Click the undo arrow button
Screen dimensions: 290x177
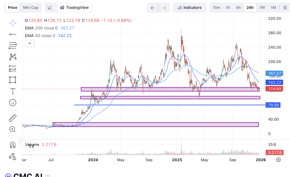(x=153, y=8)
